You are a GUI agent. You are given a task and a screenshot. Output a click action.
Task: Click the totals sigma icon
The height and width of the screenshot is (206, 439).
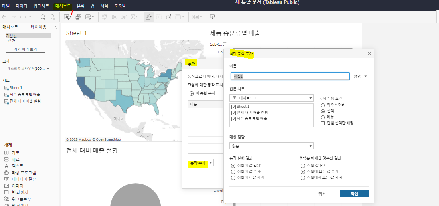tap(133, 17)
